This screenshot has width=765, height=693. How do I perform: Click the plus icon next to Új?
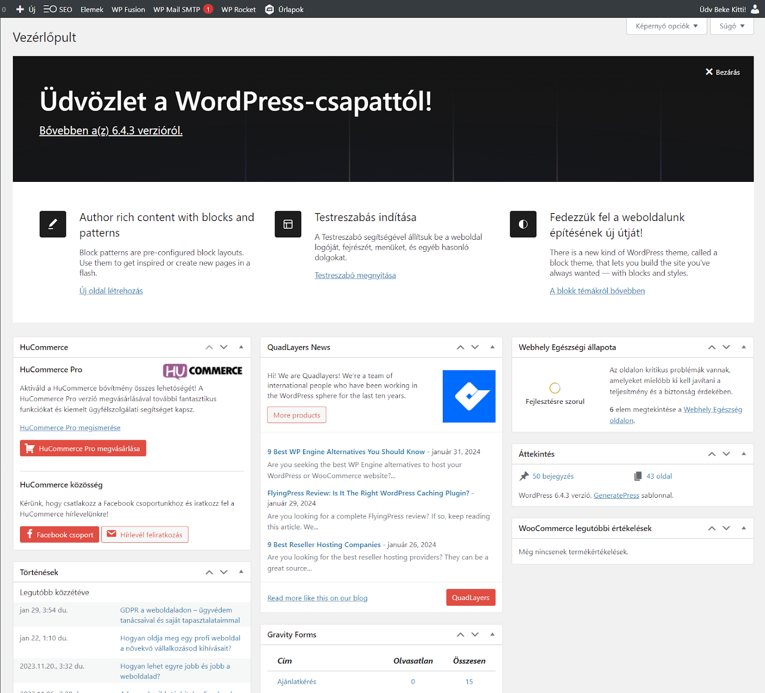click(x=20, y=9)
